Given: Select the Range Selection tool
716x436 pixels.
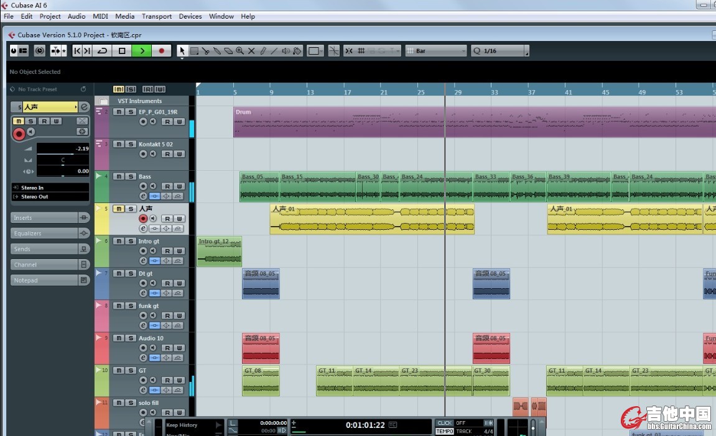Looking at the screenshot, I should pyautogui.click(x=194, y=51).
